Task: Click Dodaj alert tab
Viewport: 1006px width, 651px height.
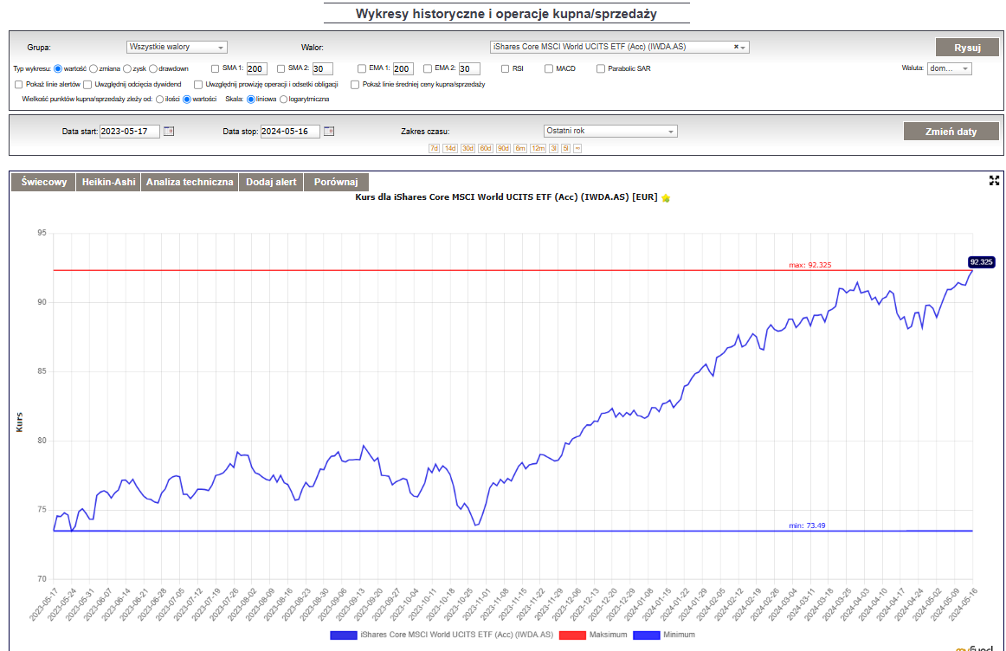Action: (271, 182)
